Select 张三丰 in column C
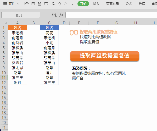 pyautogui.click(x=49, y=83)
